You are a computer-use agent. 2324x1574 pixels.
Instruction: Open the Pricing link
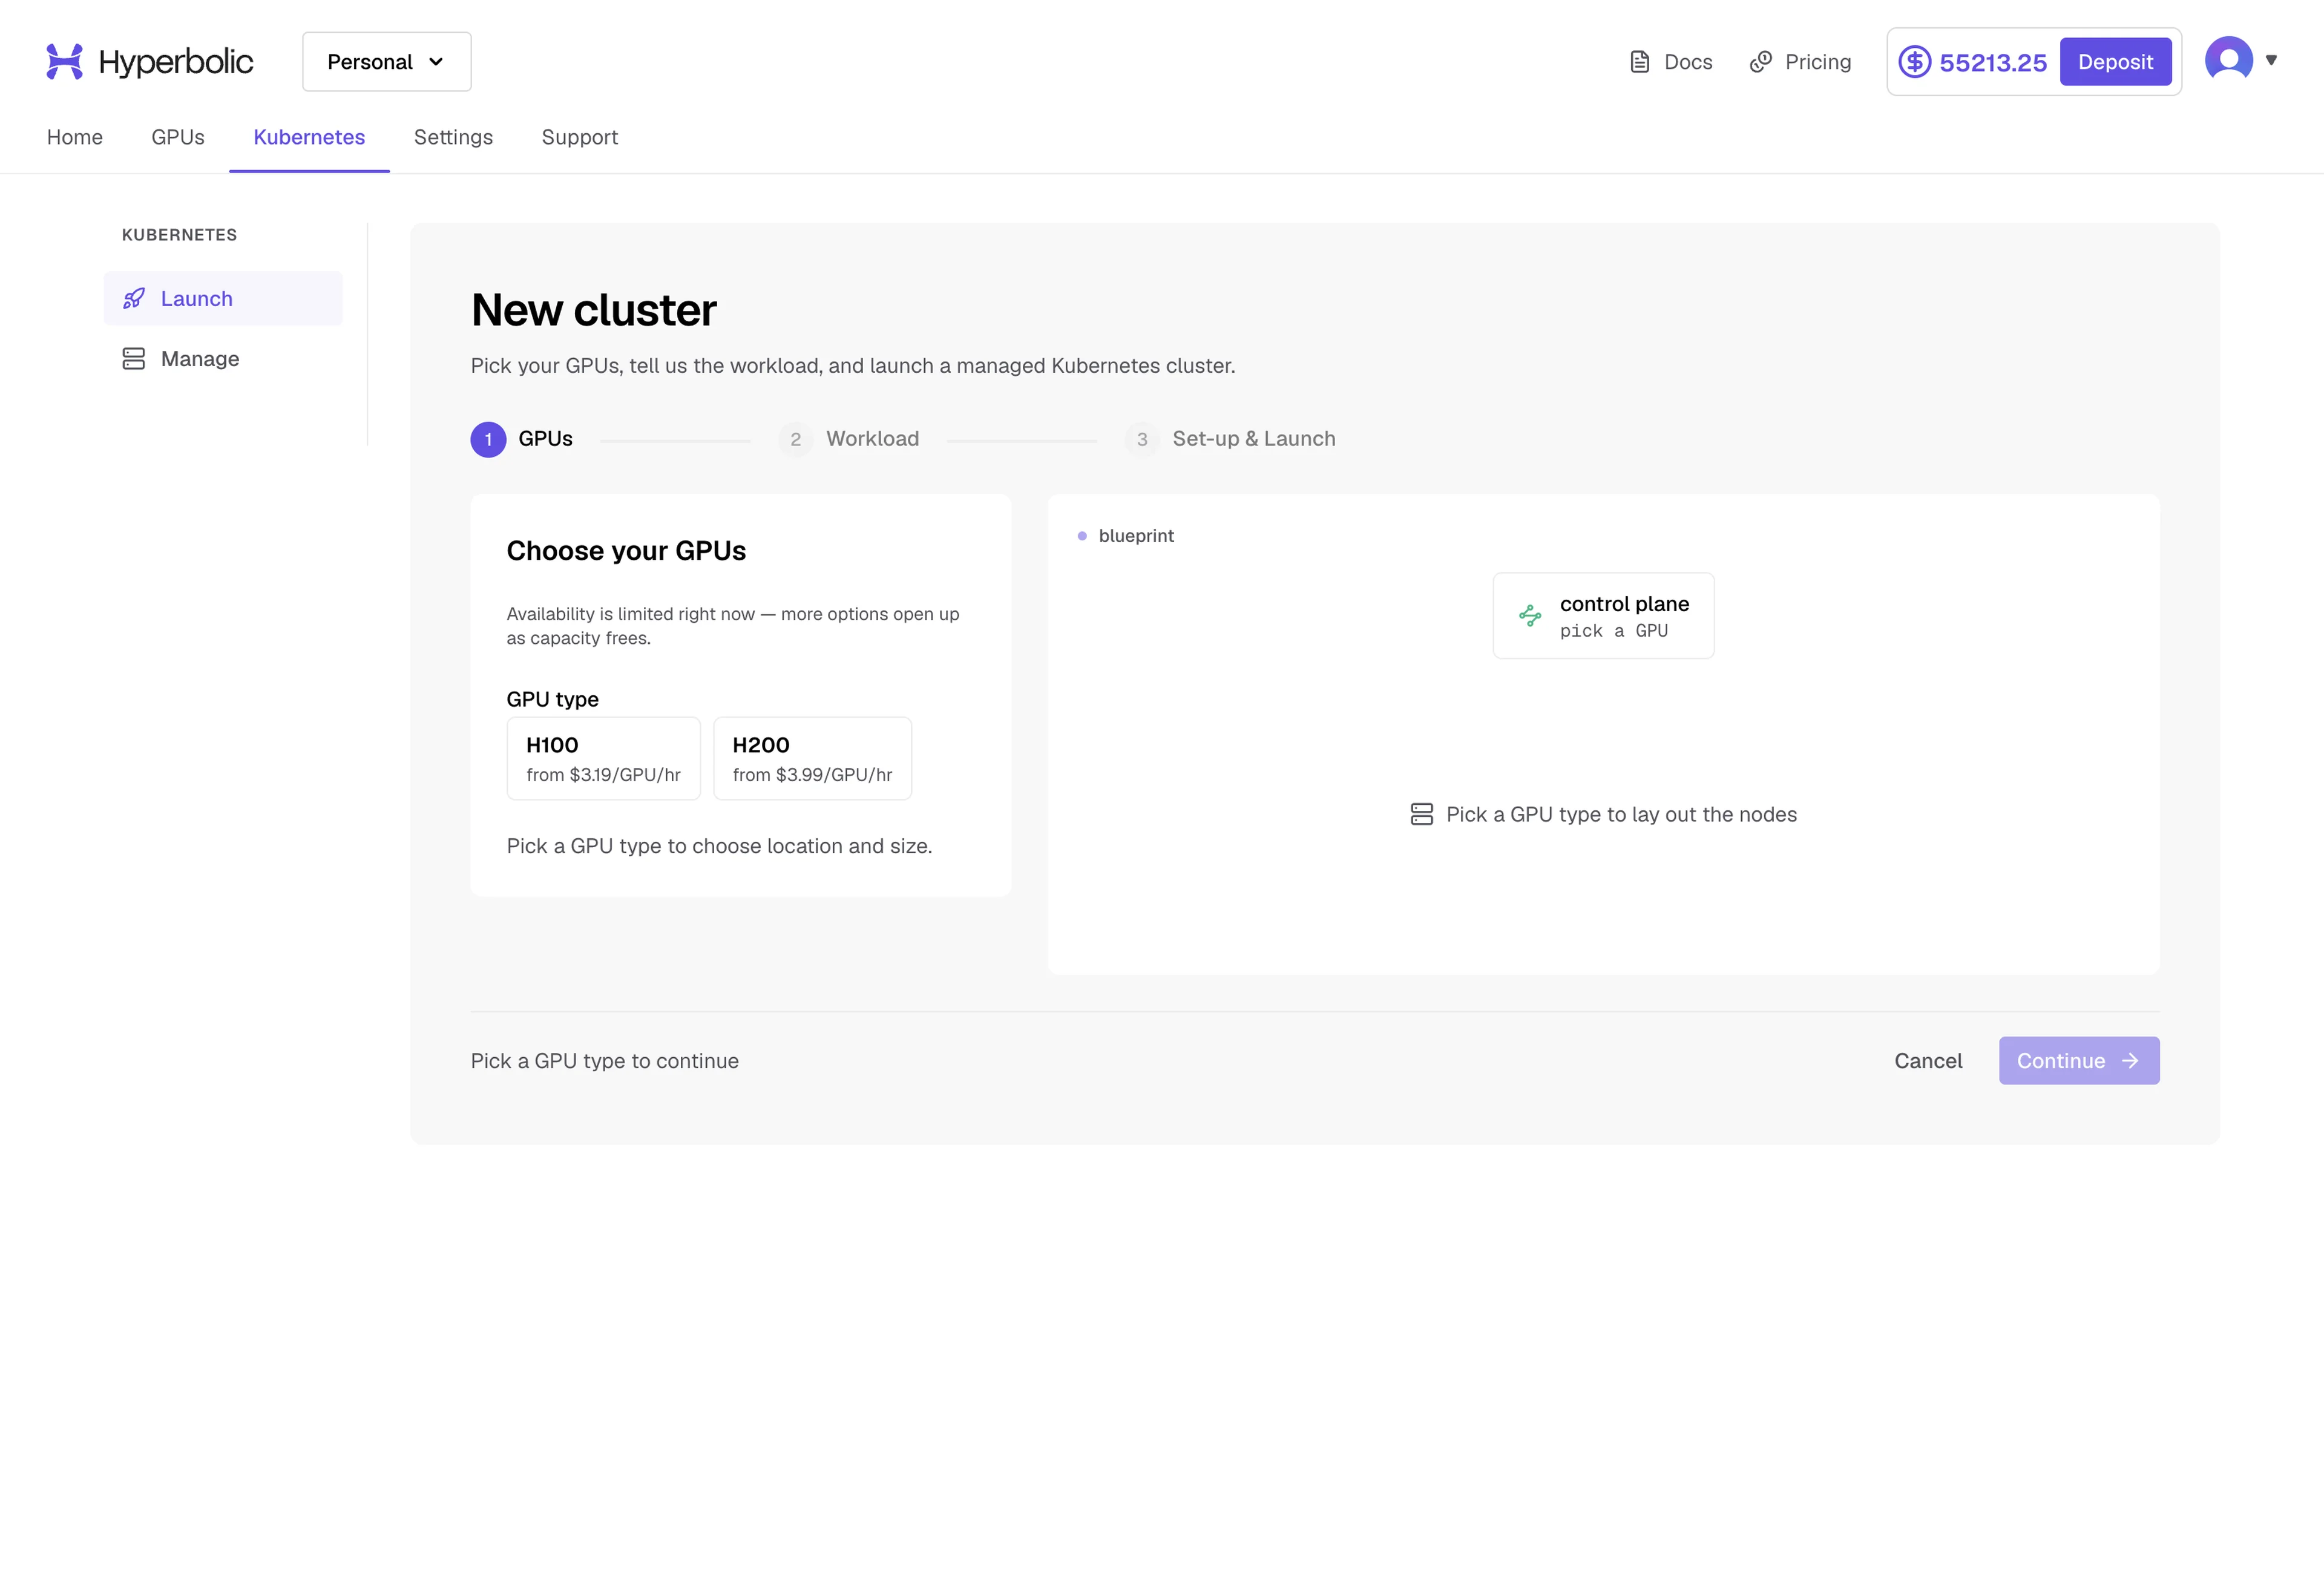pyautogui.click(x=1800, y=62)
